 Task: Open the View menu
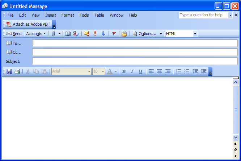(35, 15)
